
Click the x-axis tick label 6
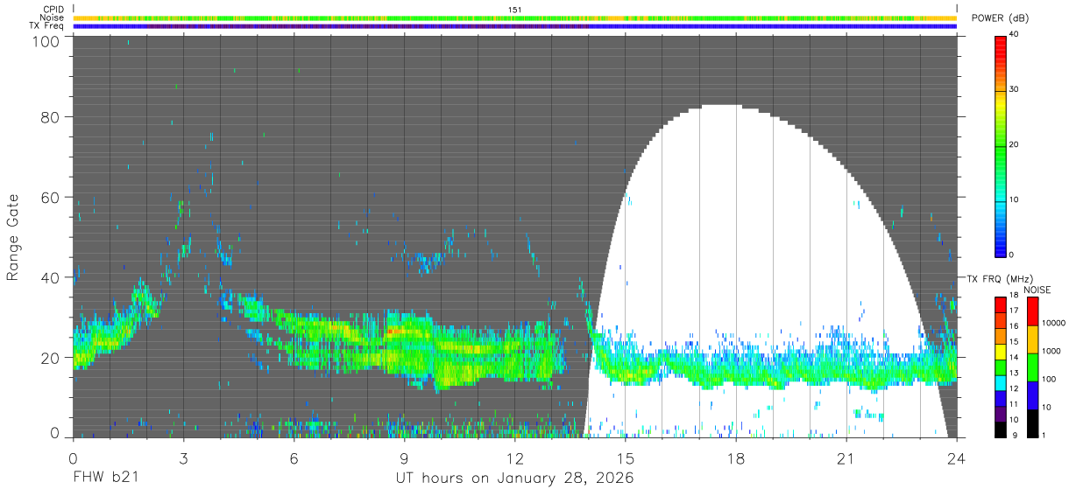[294, 458]
